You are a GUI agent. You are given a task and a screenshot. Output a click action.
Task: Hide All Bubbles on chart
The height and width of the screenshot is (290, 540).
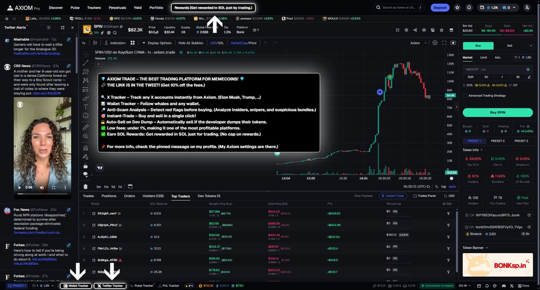tap(191, 43)
